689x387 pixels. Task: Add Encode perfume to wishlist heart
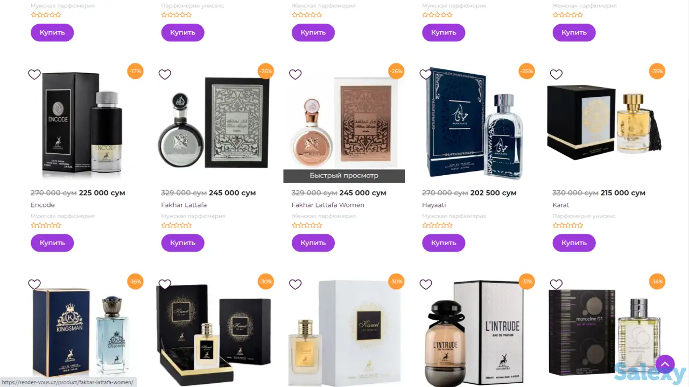pyautogui.click(x=34, y=74)
